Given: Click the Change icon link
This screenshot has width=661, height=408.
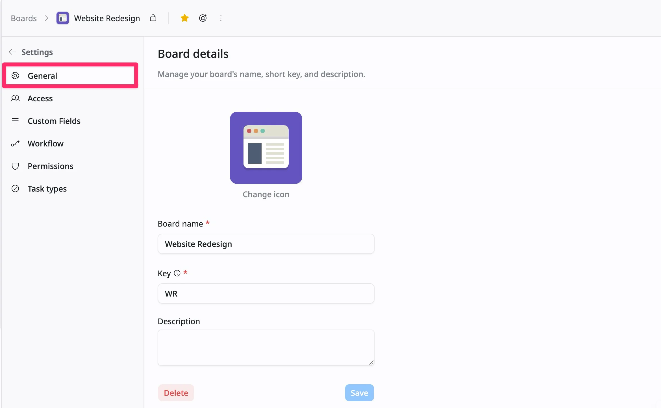Looking at the screenshot, I should click(266, 194).
